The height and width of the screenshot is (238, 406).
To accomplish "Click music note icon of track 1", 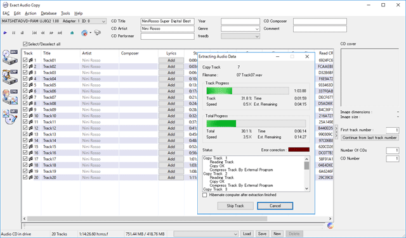I will click(x=30, y=60).
